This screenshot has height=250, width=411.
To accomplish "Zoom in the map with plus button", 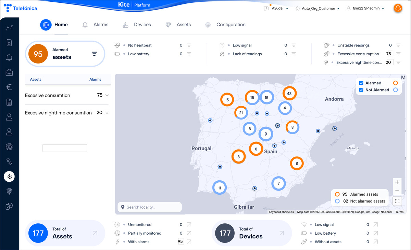I will click(397, 182).
